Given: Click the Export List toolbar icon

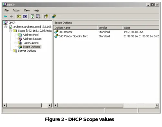Looking at the screenshot, I should (x=38, y=16).
